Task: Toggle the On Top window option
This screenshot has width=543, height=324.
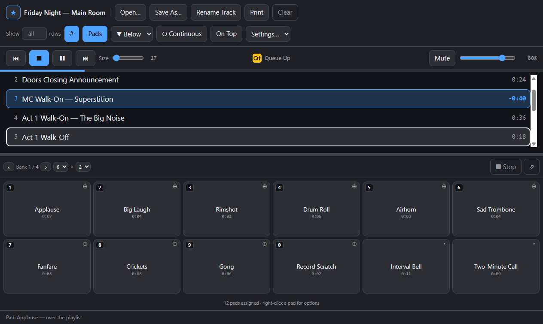Action: [x=226, y=34]
